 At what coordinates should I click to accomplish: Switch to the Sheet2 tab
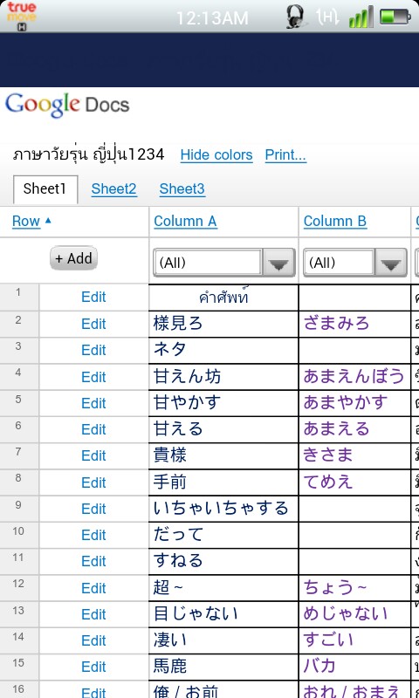[x=114, y=188]
